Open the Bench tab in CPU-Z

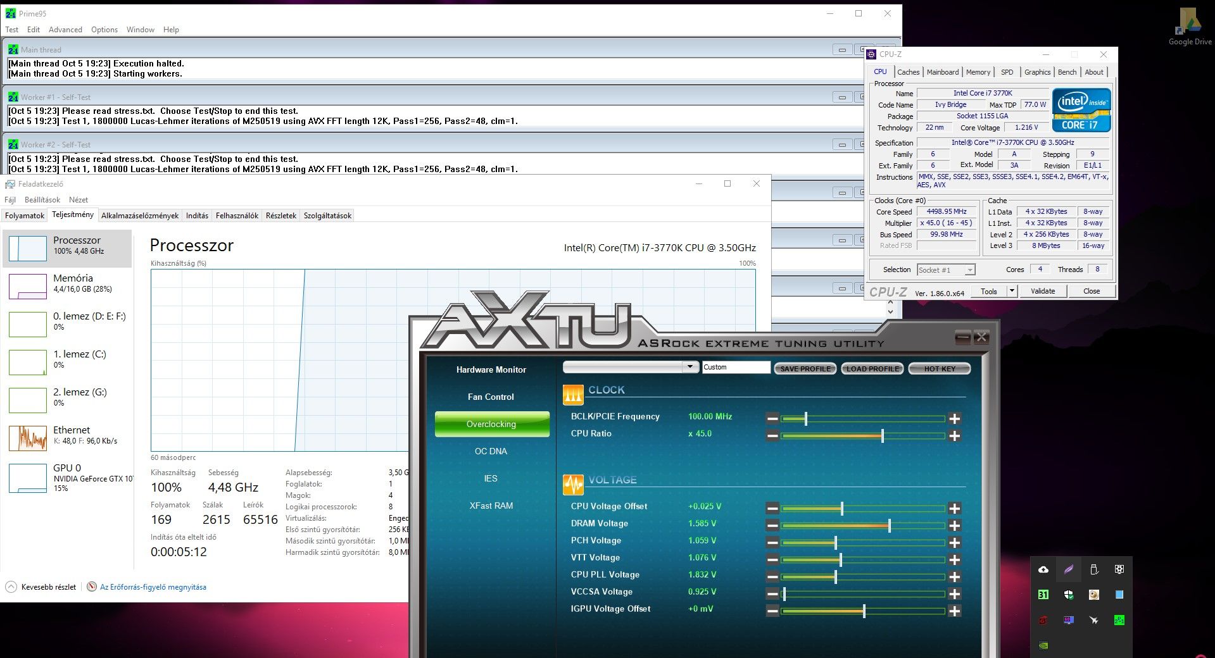(1067, 72)
